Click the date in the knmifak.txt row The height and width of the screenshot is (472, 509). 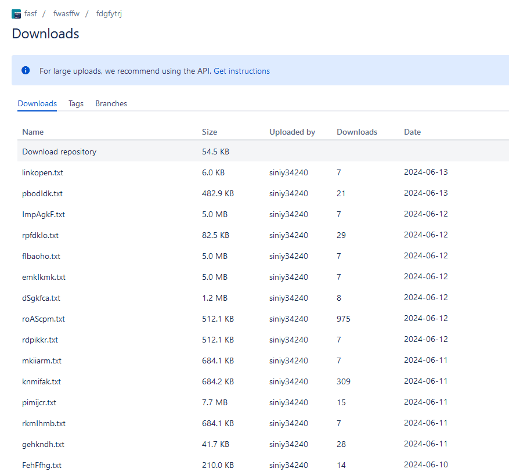tap(426, 381)
